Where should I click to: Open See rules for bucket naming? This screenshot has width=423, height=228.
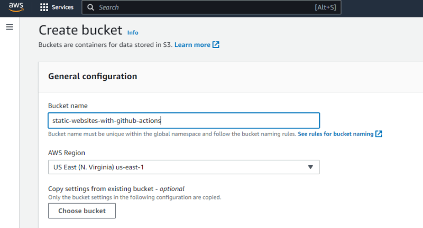tap(336, 134)
